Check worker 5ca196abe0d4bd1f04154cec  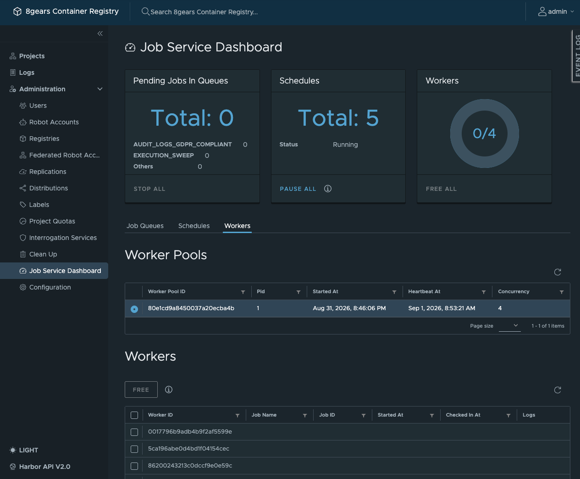tap(134, 449)
